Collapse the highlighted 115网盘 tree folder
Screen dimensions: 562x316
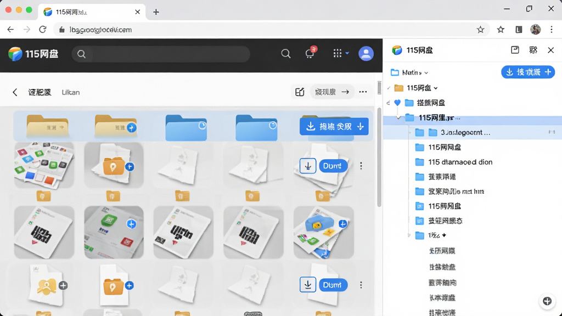(398, 117)
